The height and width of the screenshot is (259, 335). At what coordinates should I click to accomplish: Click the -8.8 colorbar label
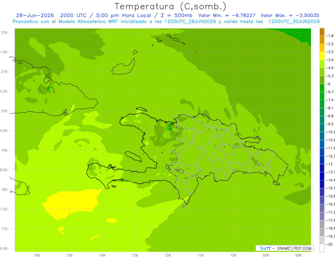click(330, 116)
